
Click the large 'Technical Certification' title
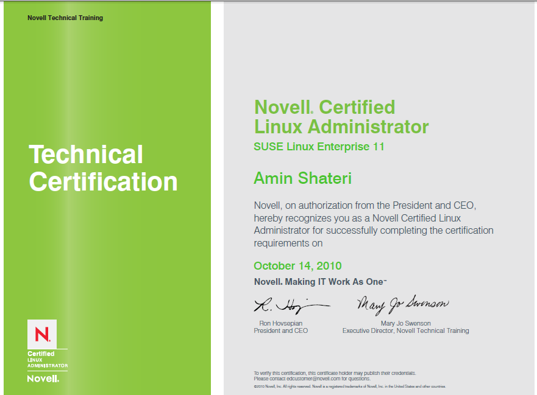pyautogui.click(x=103, y=168)
